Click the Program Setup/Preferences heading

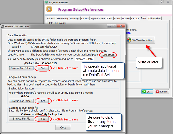point(81,10)
